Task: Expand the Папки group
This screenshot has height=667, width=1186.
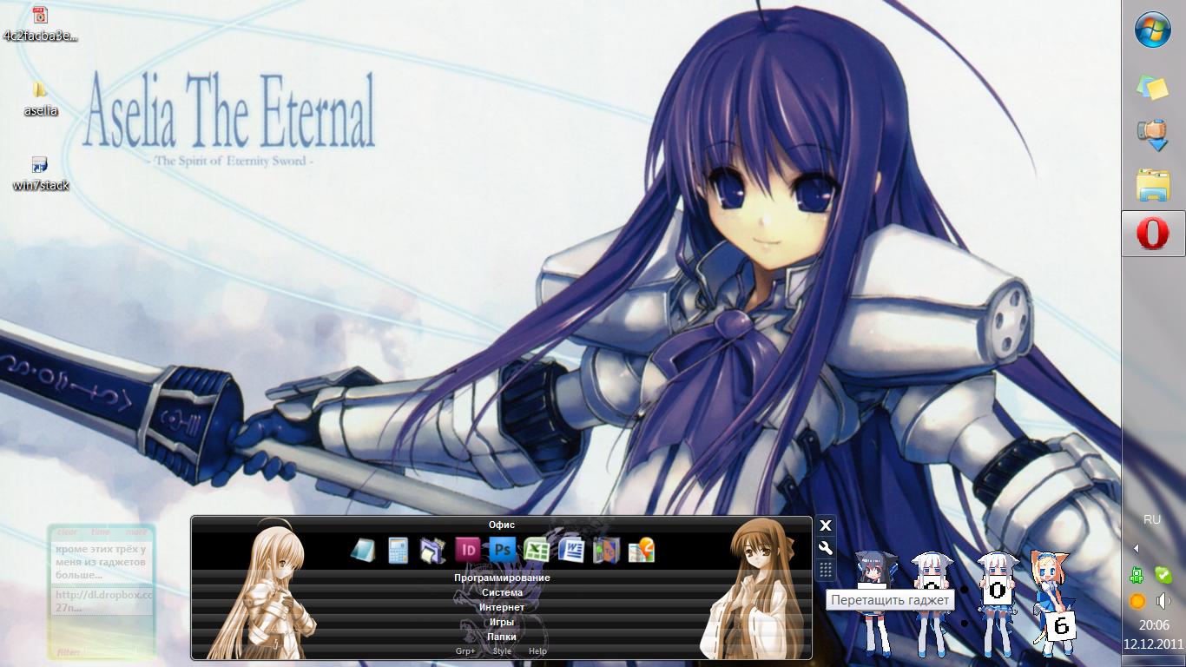Action: coord(502,637)
